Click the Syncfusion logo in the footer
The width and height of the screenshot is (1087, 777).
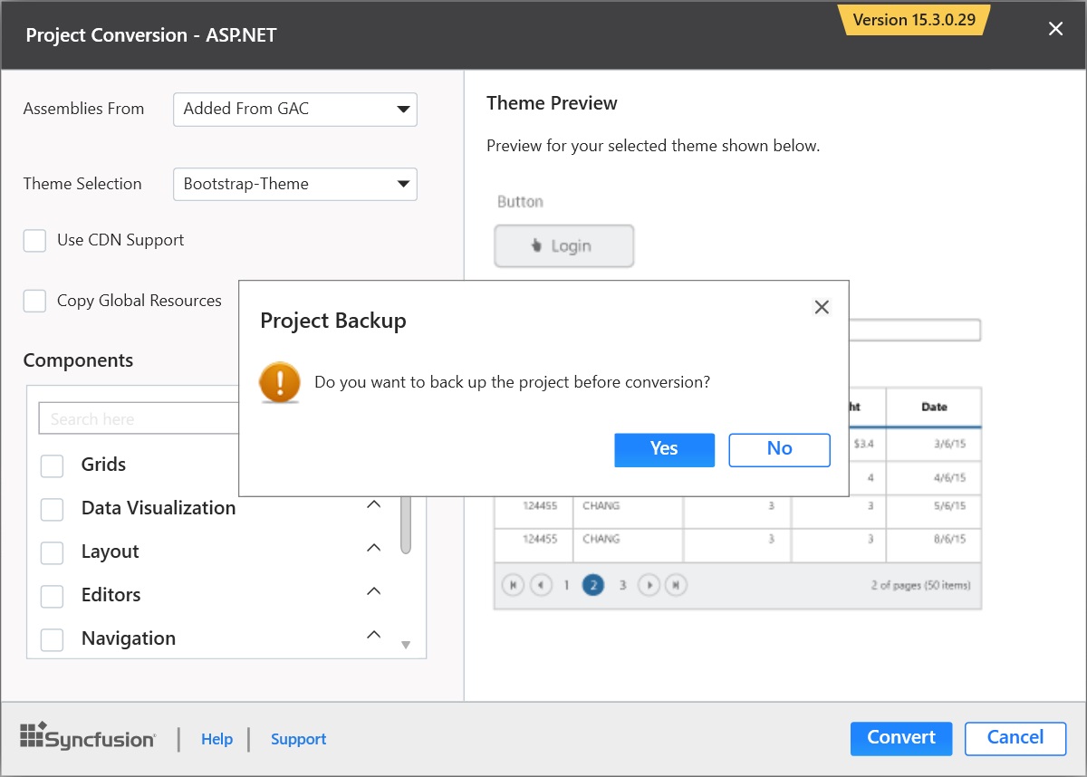pyautogui.click(x=88, y=738)
